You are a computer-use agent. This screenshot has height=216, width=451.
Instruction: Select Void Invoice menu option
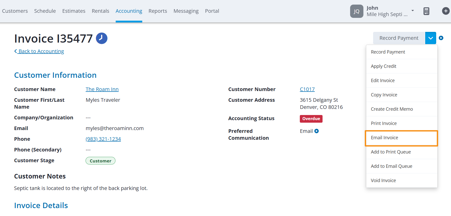point(402,181)
